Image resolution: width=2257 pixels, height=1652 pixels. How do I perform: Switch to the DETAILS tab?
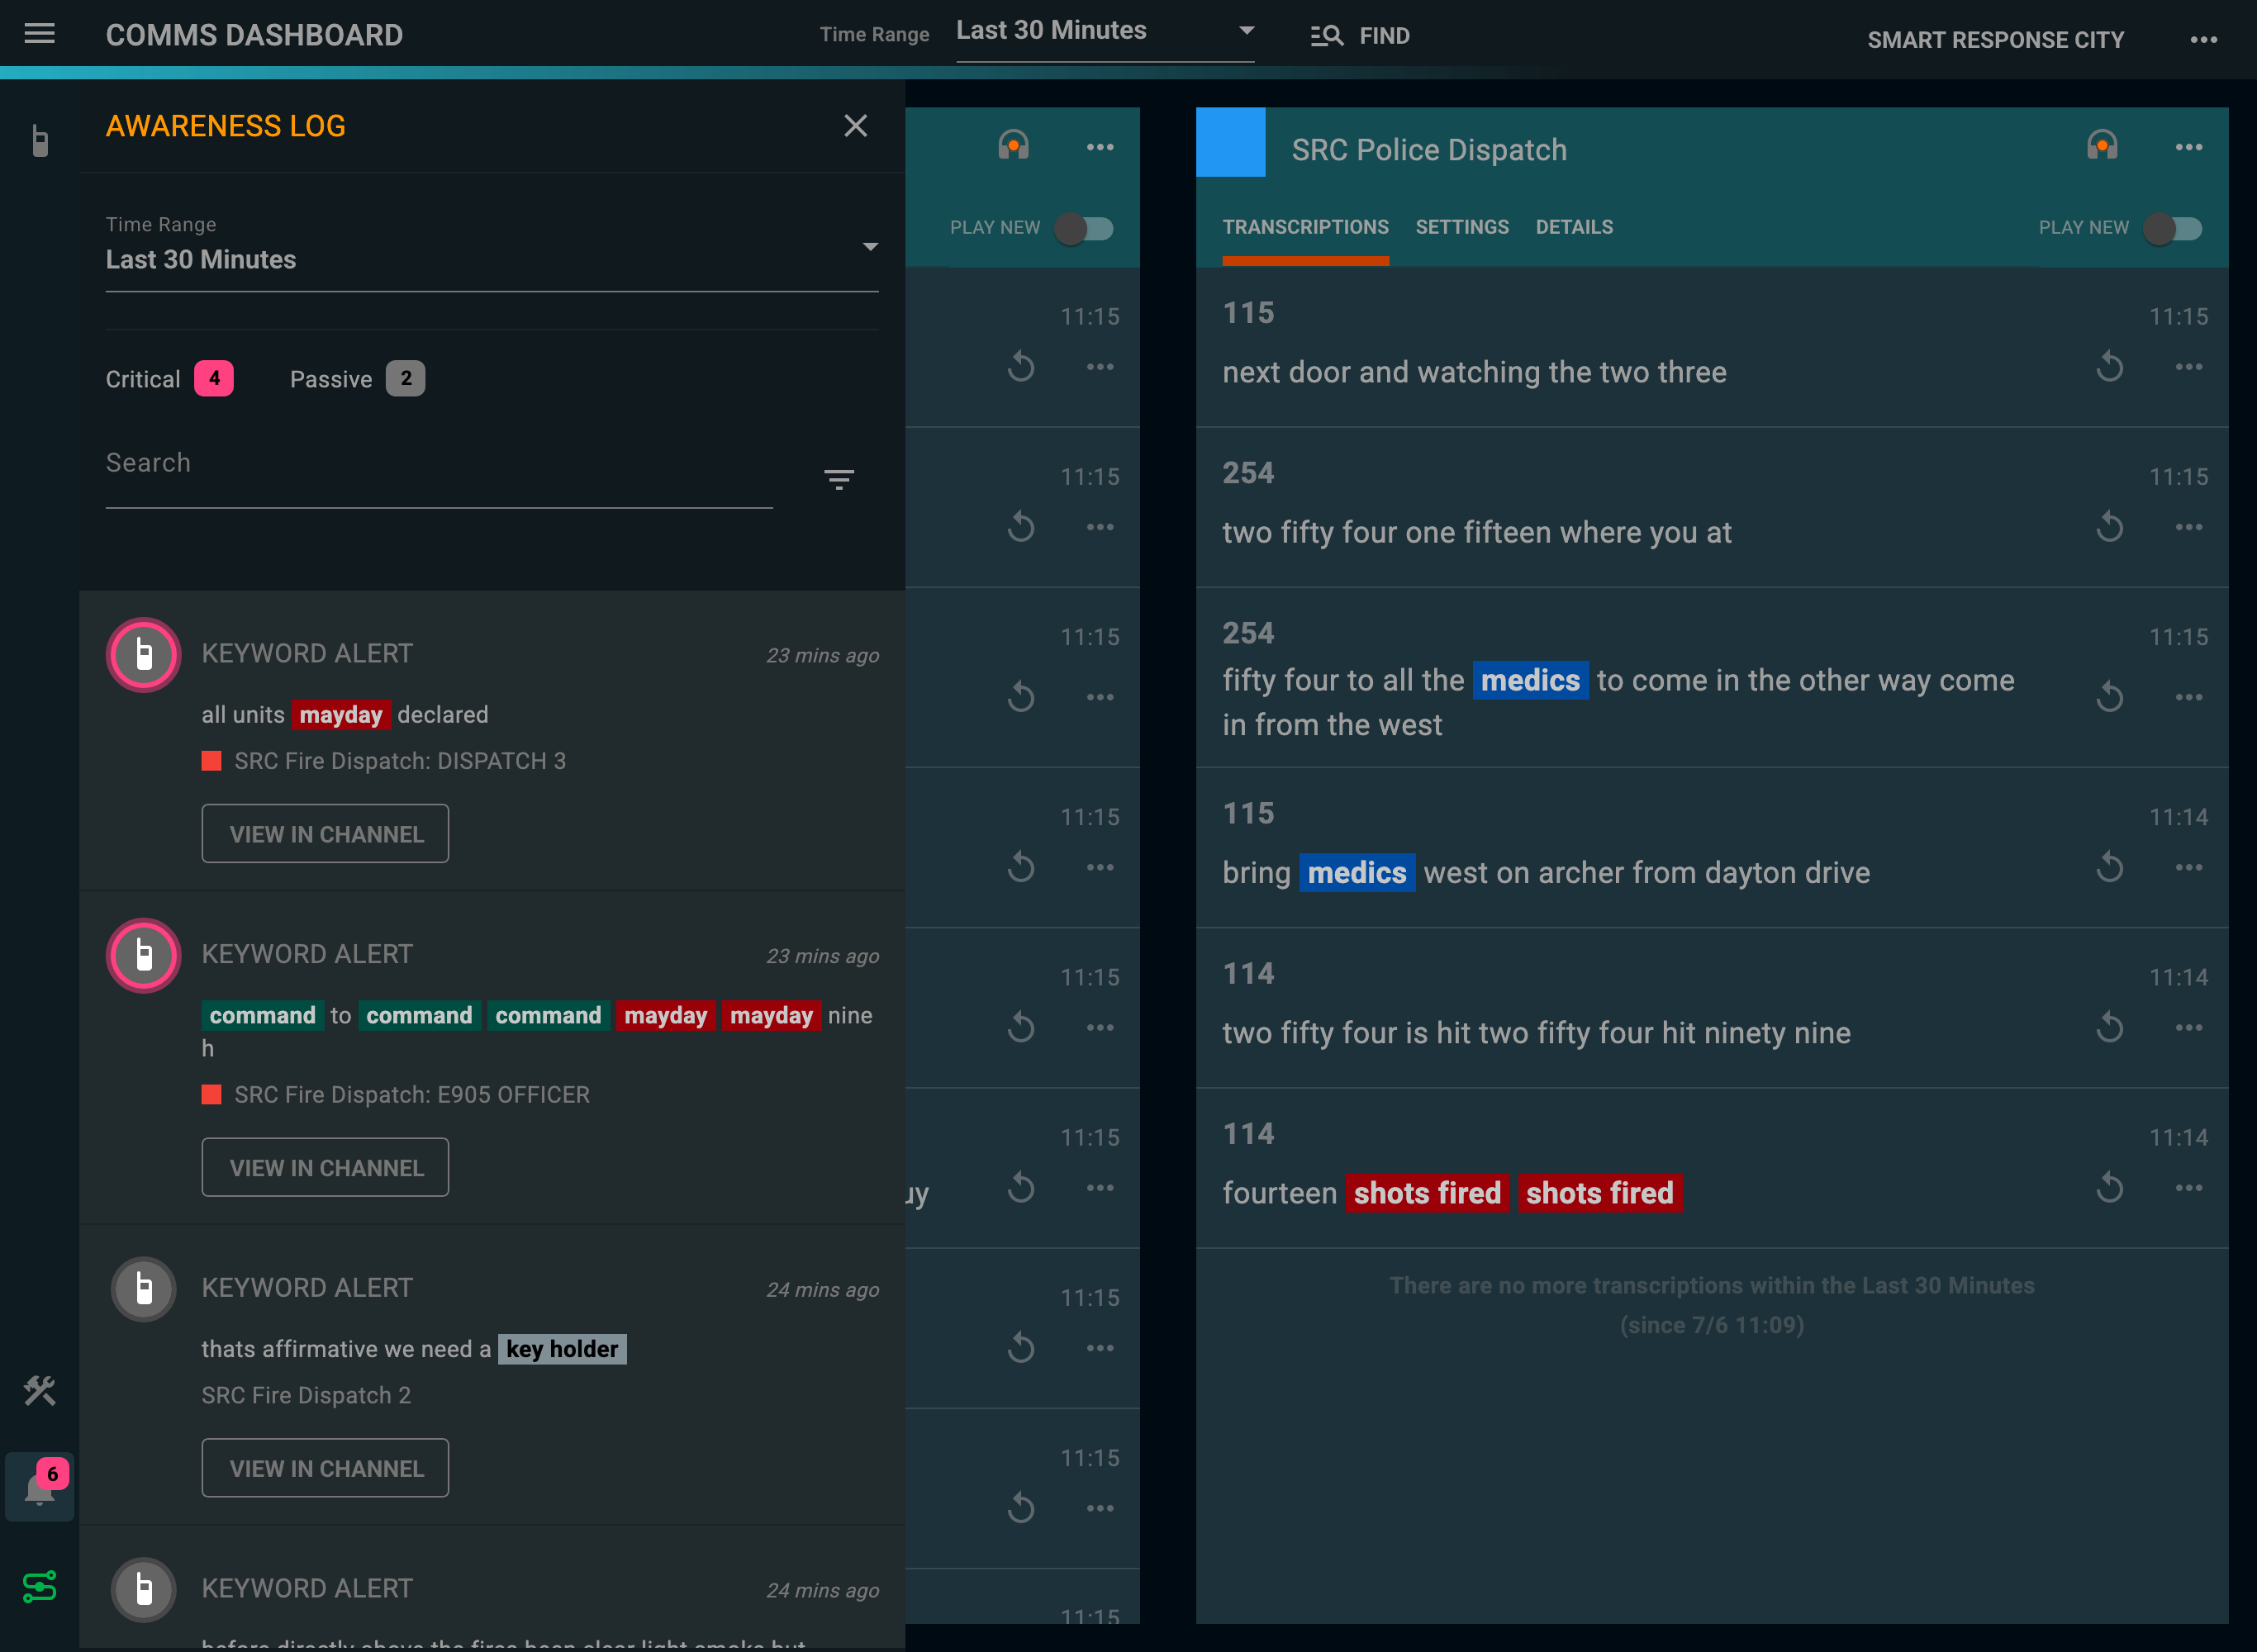pos(1574,227)
